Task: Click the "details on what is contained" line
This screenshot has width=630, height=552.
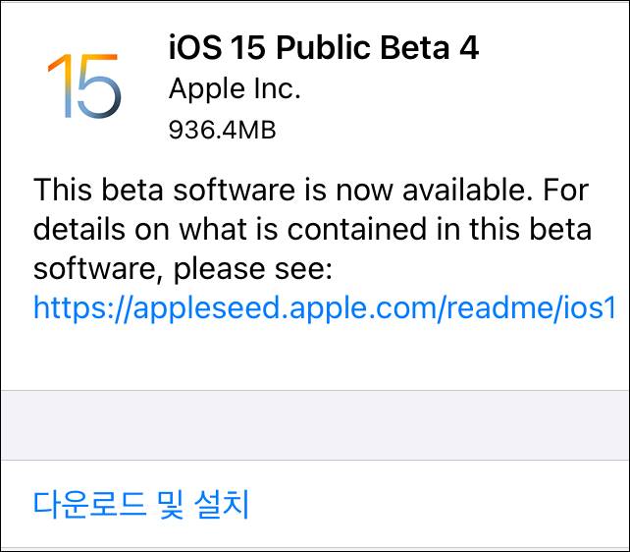Action: pos(312,229)
